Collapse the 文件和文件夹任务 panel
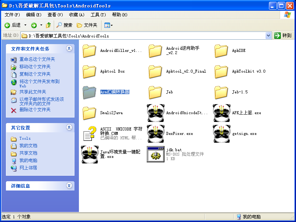Image resolution: width=296 pixels, height=222 pixels. coord(69,49)
